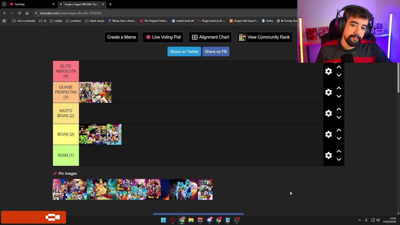Open Voicemeeter from the taskbar
The image size is (400, 225).
click(200, 220)
